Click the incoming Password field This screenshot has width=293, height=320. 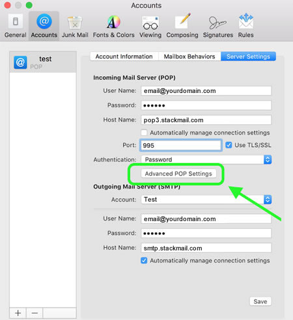coord(206,105)
